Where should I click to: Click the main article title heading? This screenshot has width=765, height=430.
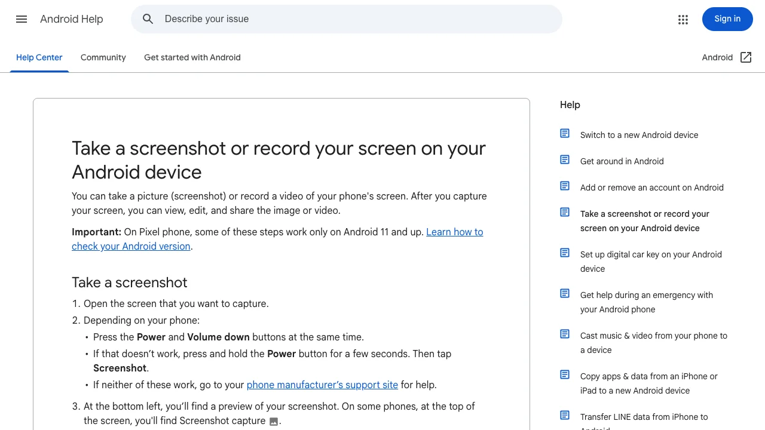pyautogui.click(x=279, y=160)
